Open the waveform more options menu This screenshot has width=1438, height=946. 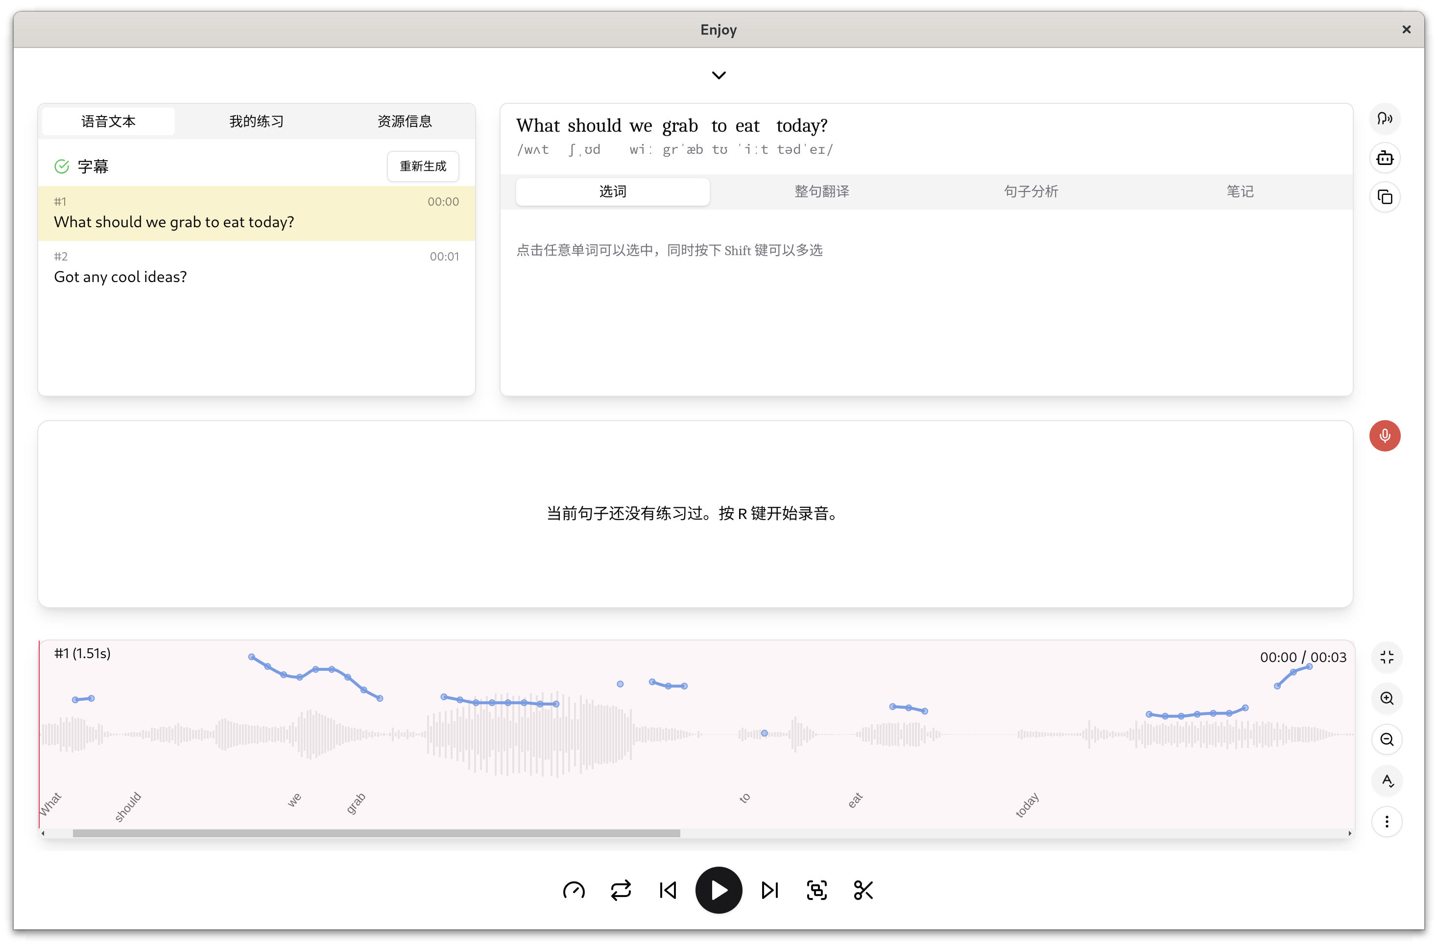pos(1386,822)
